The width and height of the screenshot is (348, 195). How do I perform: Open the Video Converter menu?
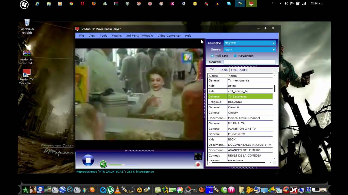click(169, 35)
